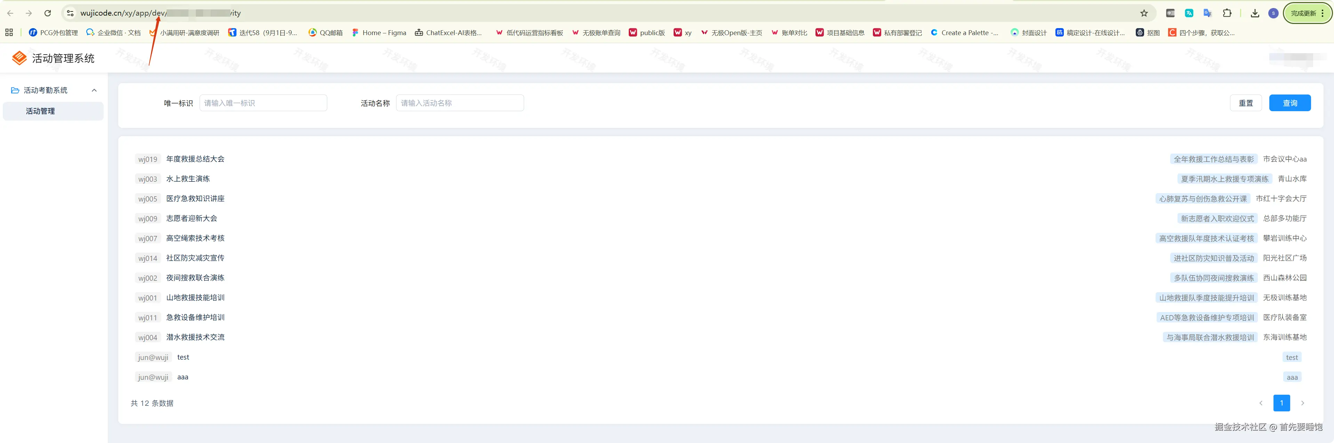
Task: Open the Extensions puzzle icon
Action: (1227, 14)
